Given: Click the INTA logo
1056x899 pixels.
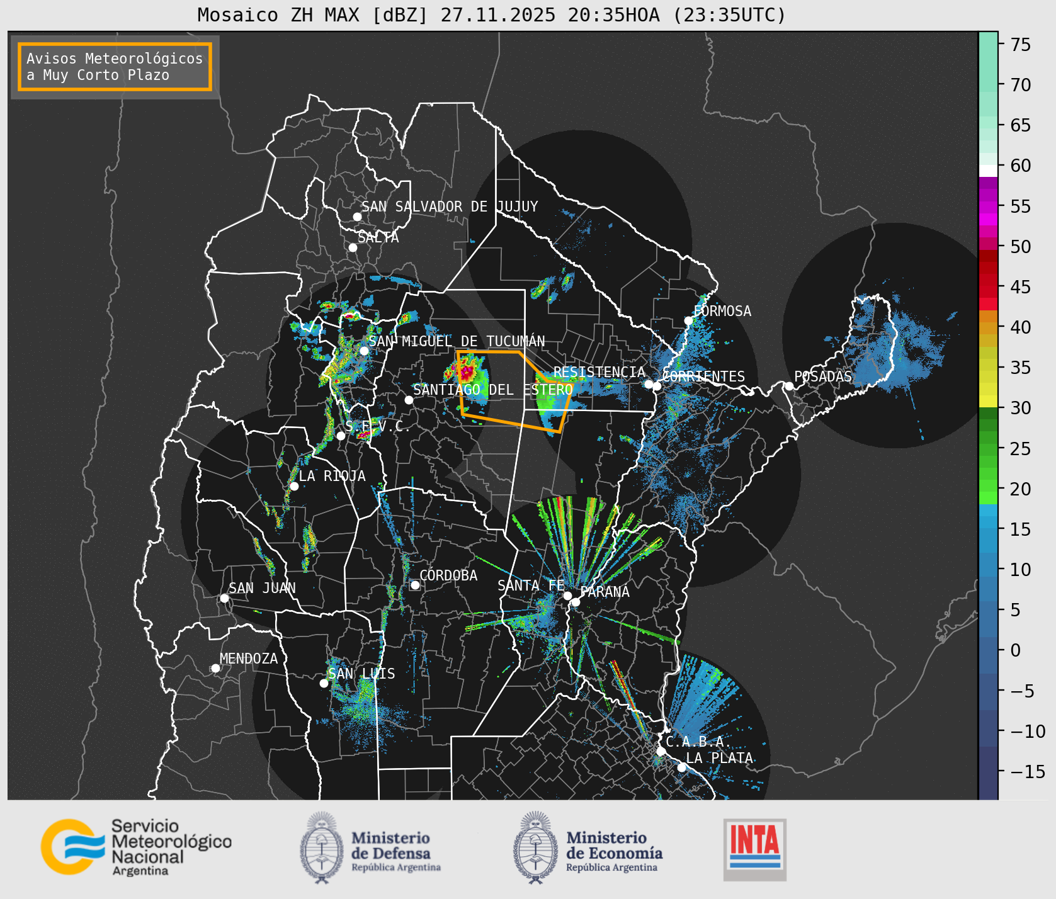Looking at the screenshot, I should pos(754,849).
